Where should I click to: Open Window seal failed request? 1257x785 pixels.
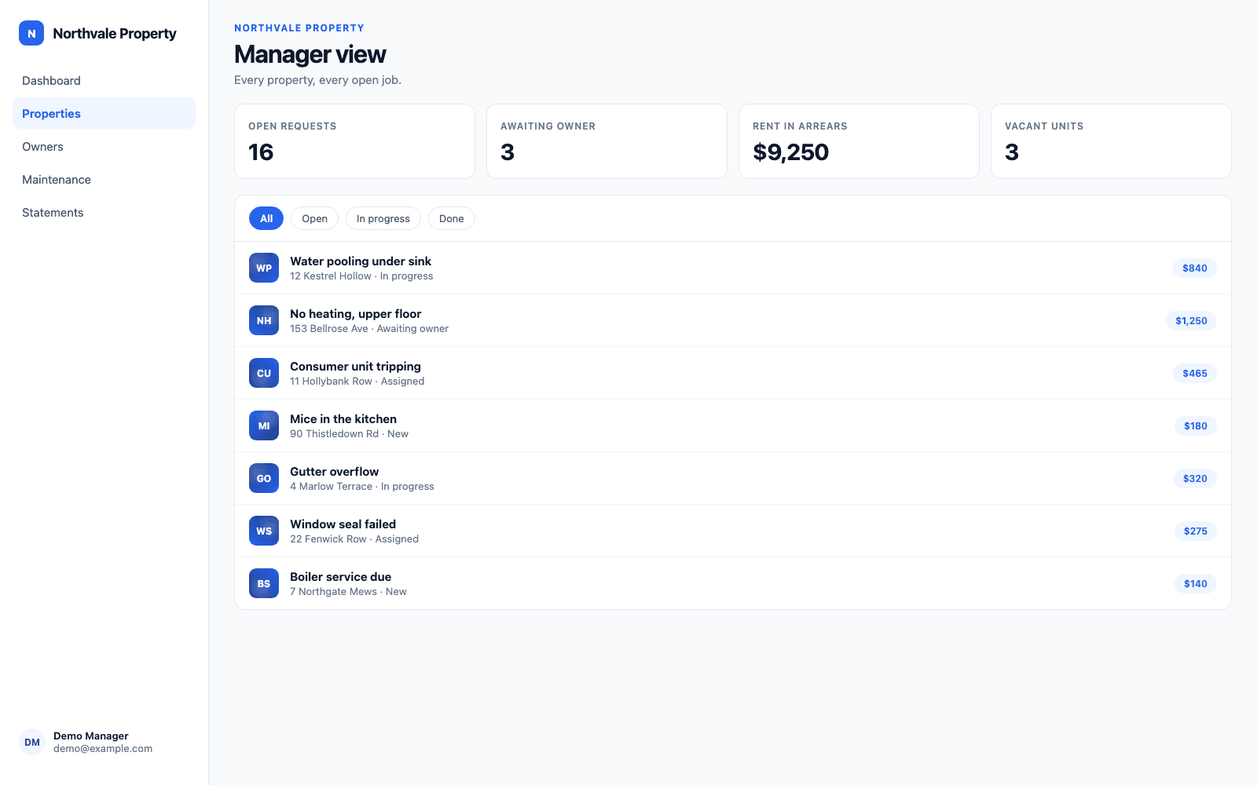733,531
